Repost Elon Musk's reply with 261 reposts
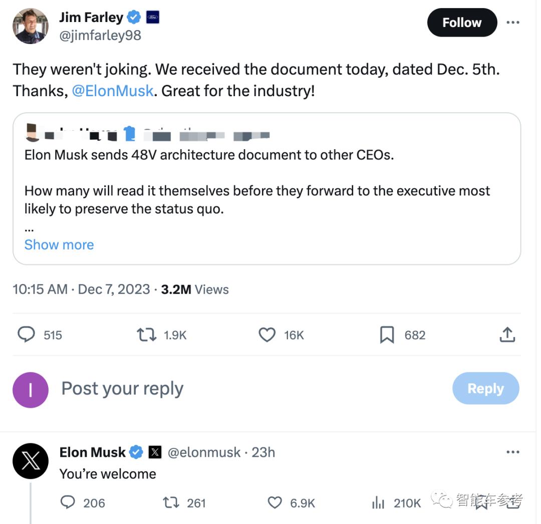The width and height of the screenshot is (541, 524). point(171,502)
